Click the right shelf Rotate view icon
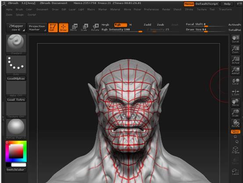243x183 pixels. pyautogui.click(x=236, y=123)
